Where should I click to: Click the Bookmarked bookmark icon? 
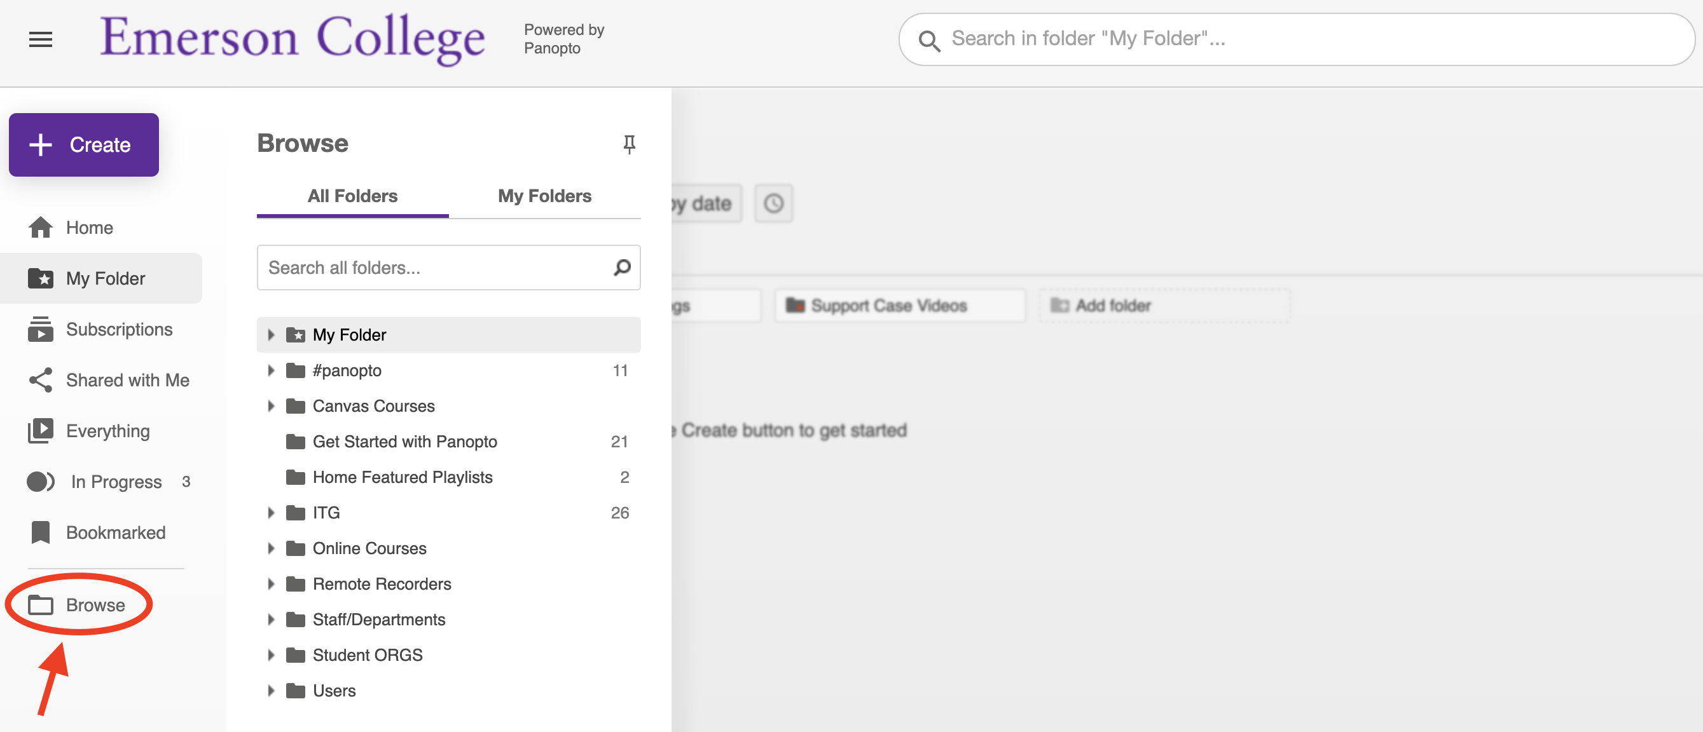click(40, 532)
